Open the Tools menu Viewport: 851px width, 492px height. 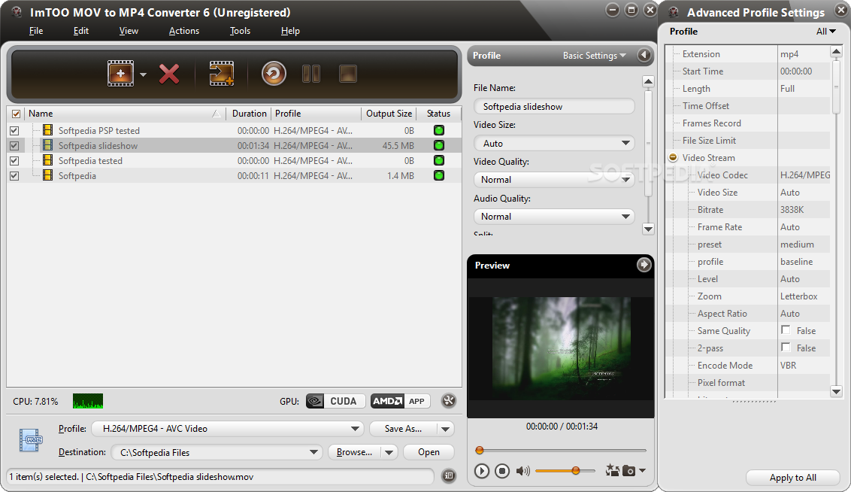coord(240,31)
